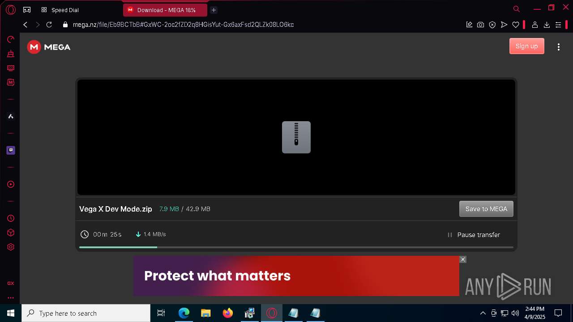Image resolution: width=573 pixels, height=322 pixels.
Task: Open File Explorer from taskbar
Action: pos(206,313)
